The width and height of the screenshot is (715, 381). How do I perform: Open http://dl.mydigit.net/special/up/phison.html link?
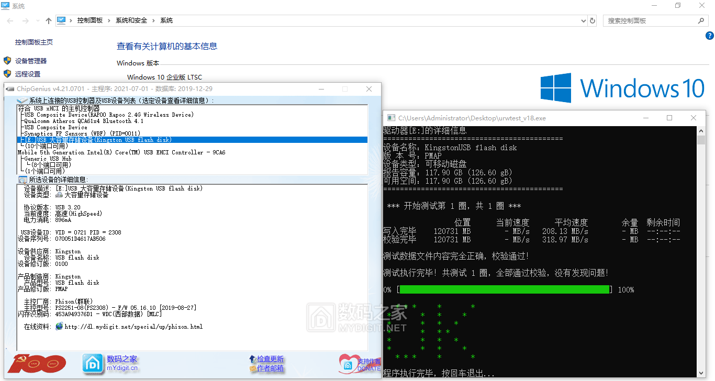133,327
